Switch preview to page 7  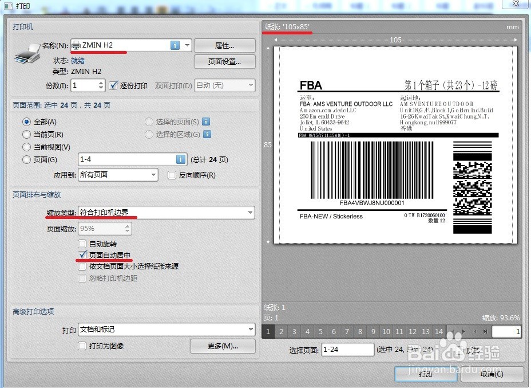click(x=347, y=332)
